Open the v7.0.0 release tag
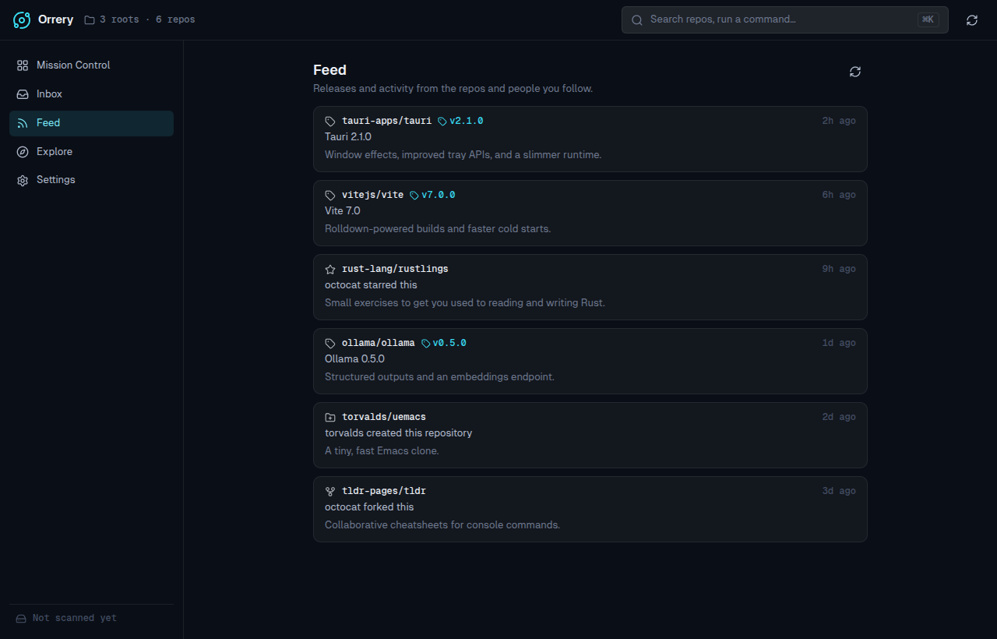The width and height of the screenshot is (997, 639). (x=432, y=195)
